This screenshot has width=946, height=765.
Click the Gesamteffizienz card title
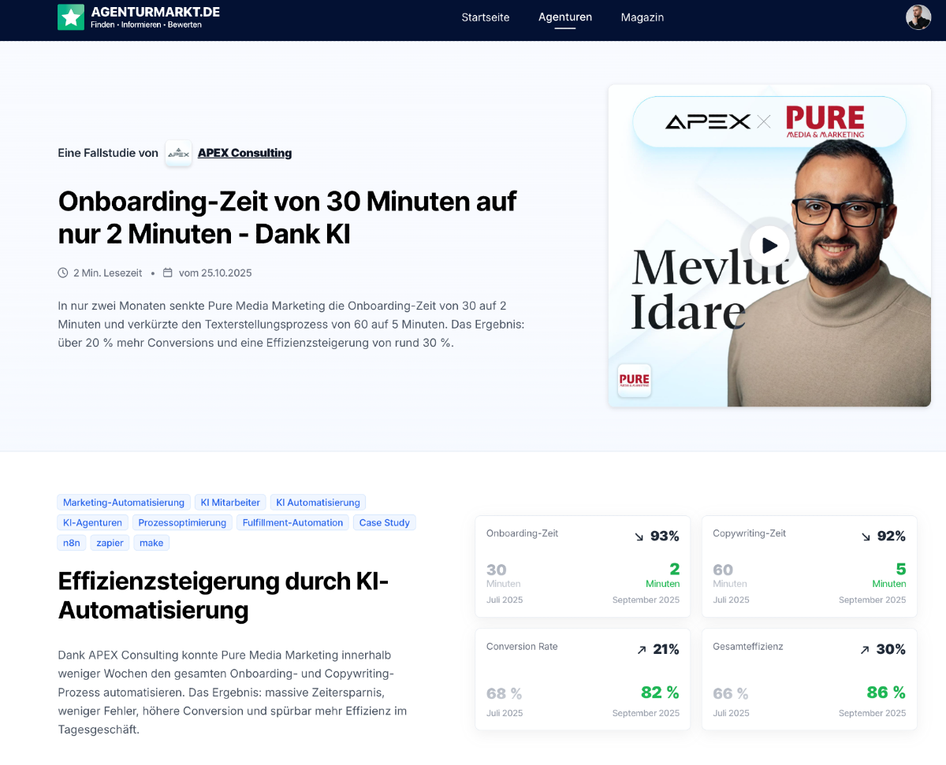[x=748, y=647]
